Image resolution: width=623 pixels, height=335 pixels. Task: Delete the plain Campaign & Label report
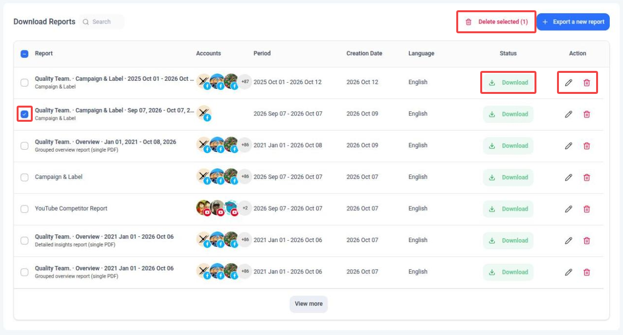coord(587,178)
